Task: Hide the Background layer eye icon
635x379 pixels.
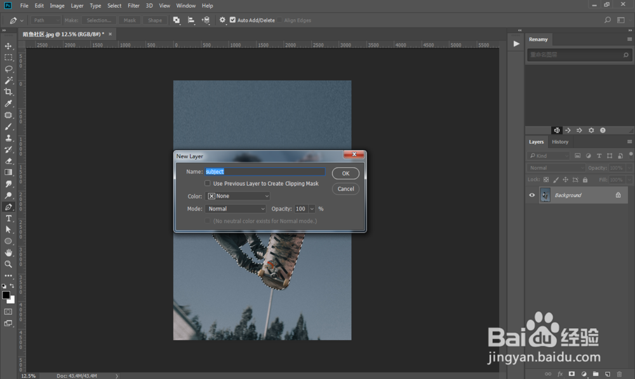Action: coord(531,195)
